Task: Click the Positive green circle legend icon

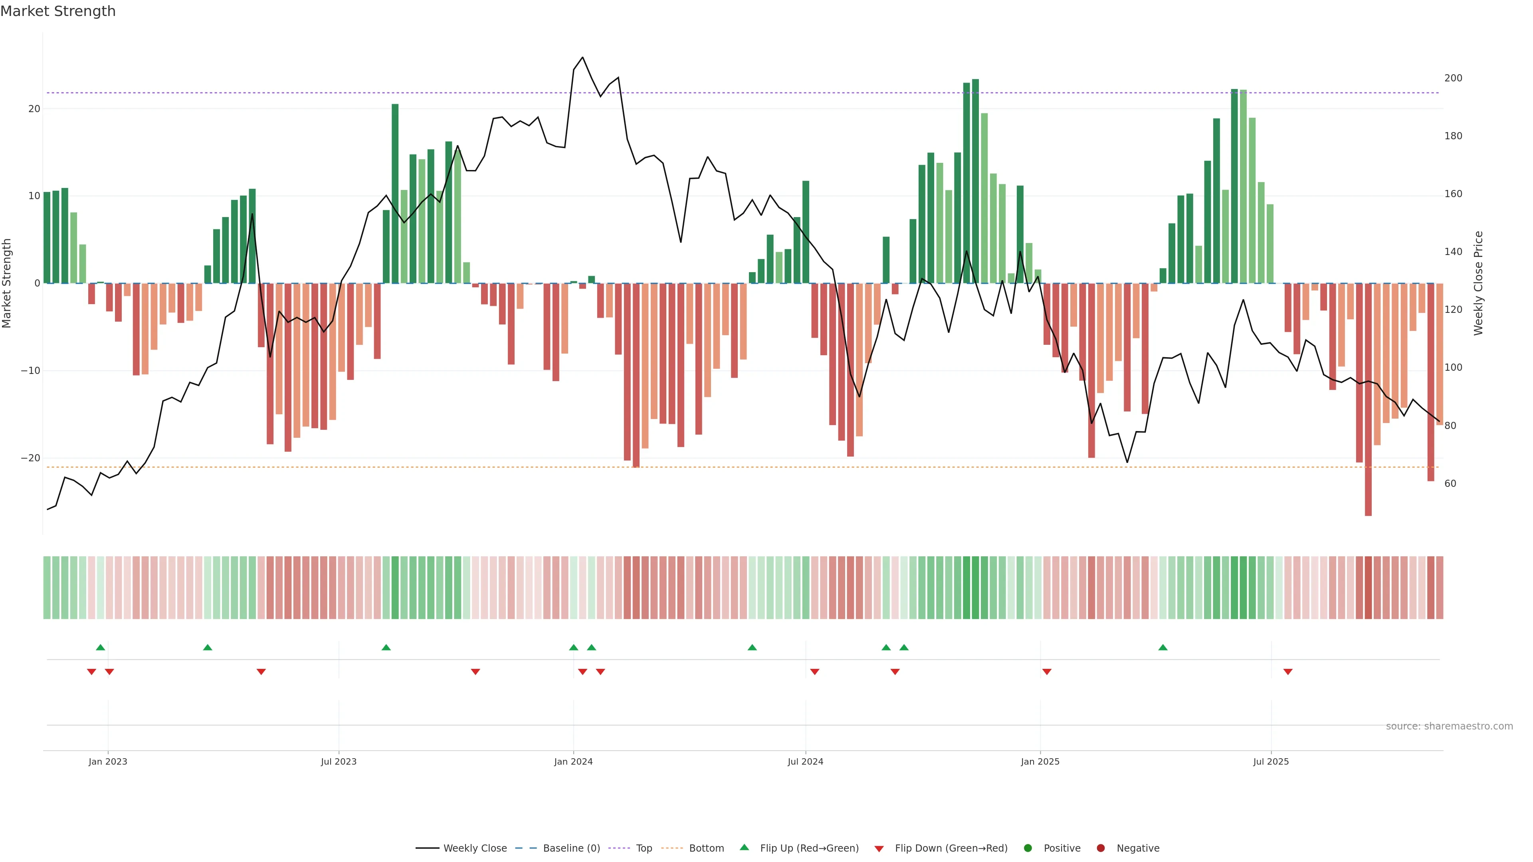Action: (x=1028, y=848)
